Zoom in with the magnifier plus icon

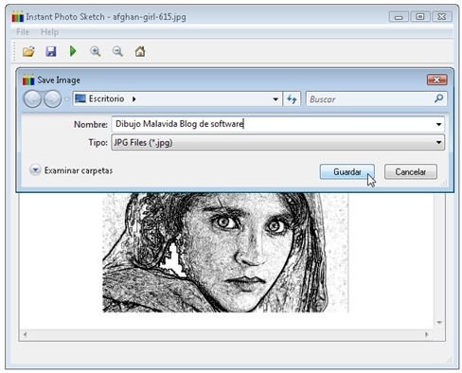tap(96, 51)
